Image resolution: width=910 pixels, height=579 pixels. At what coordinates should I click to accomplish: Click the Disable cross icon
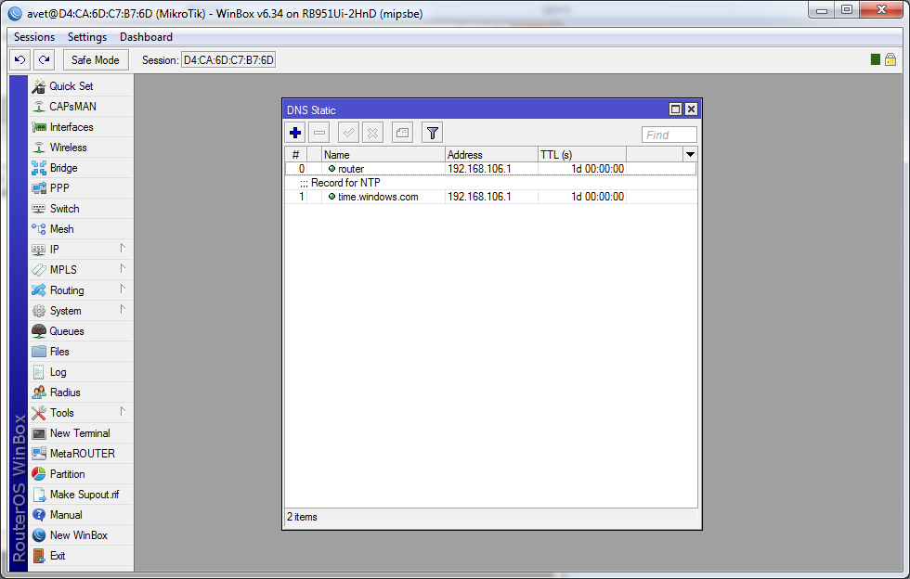tap(372, 134)
